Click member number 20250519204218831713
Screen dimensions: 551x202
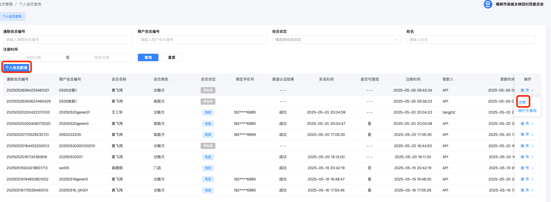27,168
